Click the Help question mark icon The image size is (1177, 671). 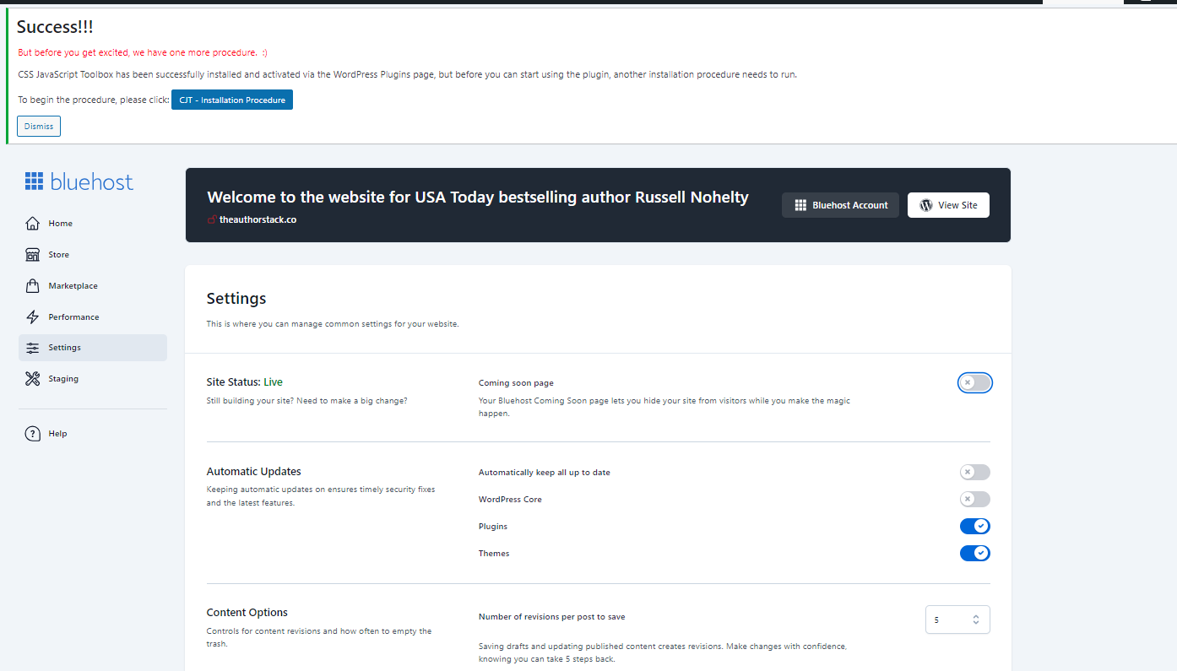pos(33,434)
